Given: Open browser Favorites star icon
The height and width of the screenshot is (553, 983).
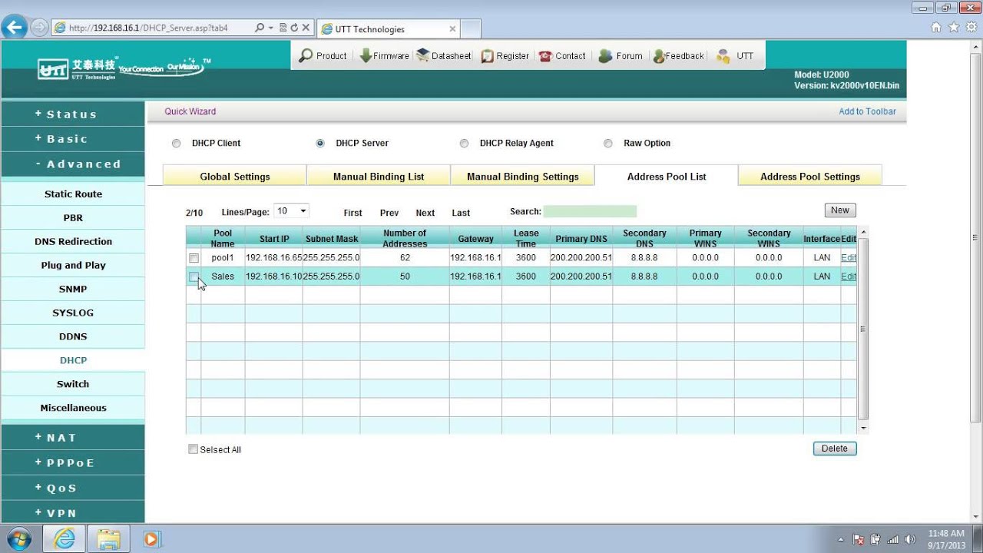Looking at the screenshot, I should (954, 28).
